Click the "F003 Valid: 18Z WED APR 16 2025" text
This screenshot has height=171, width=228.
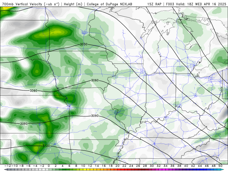196,4
